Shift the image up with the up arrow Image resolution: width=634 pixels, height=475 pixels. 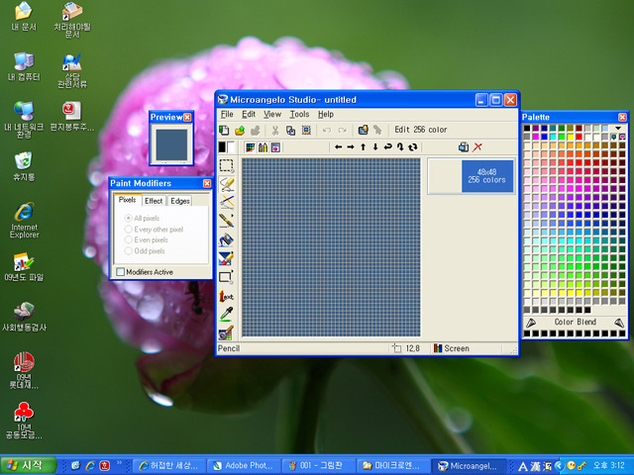pos(364,147)
